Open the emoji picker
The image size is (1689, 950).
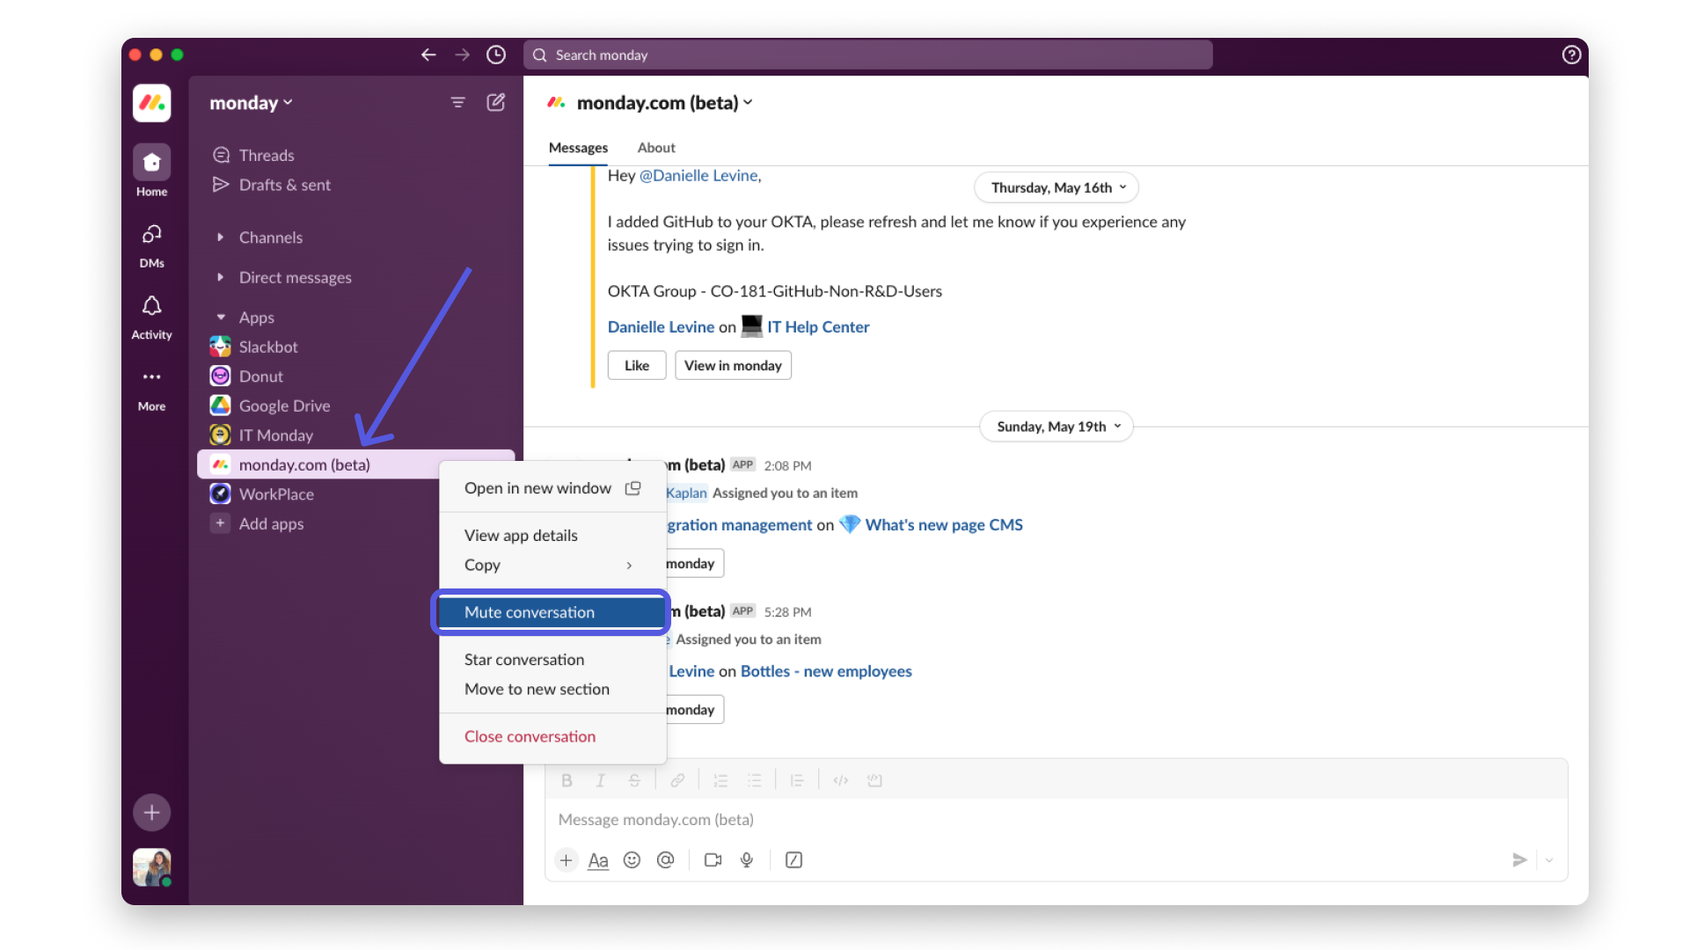pyautogui.click(x=632, y=860)
